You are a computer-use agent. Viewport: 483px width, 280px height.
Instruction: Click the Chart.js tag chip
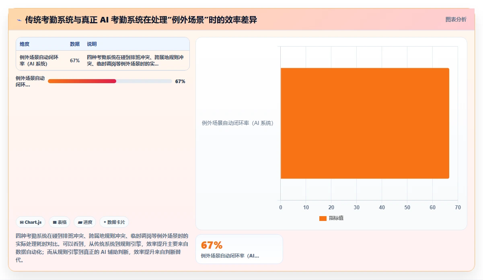click(31, 222)
